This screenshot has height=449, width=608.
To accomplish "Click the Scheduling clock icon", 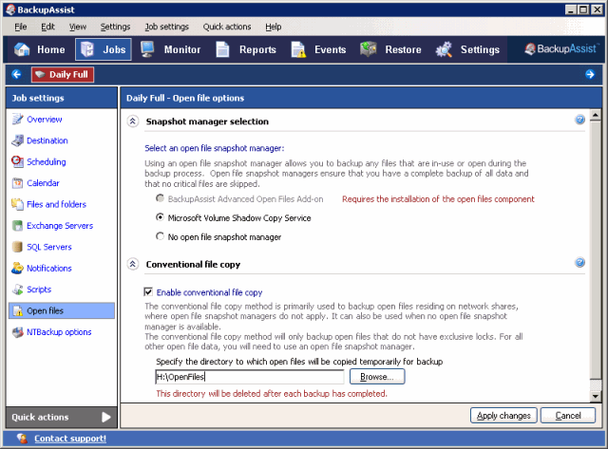I will tap(17, 161).
